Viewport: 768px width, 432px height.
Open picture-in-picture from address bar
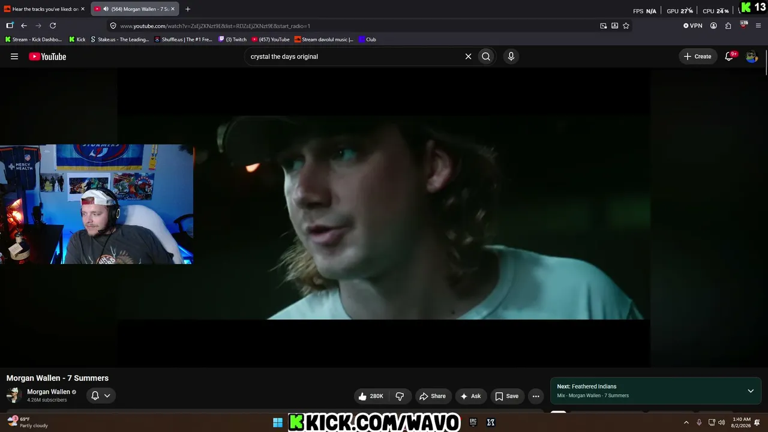pyautogui.click(x=604, y=26)
